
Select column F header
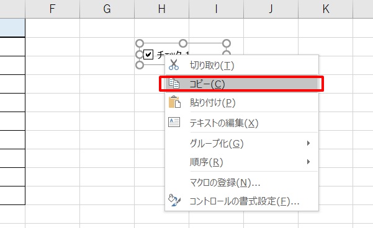click(x=52, y=9)
